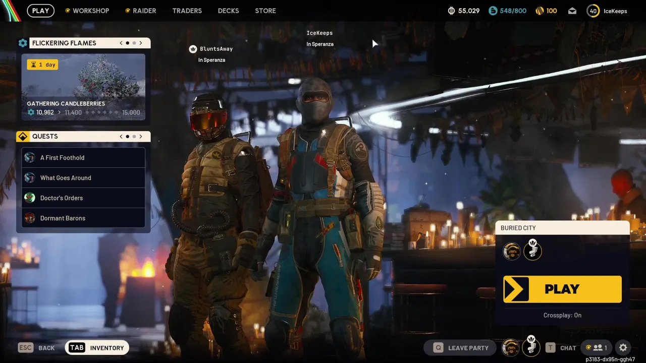Select first page dot in Flickering Flames header
This screenshot has width=646, height=363.
click(x=128, y=43)
